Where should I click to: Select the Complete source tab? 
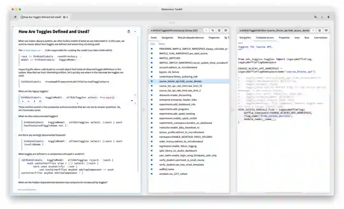[265, 38]
